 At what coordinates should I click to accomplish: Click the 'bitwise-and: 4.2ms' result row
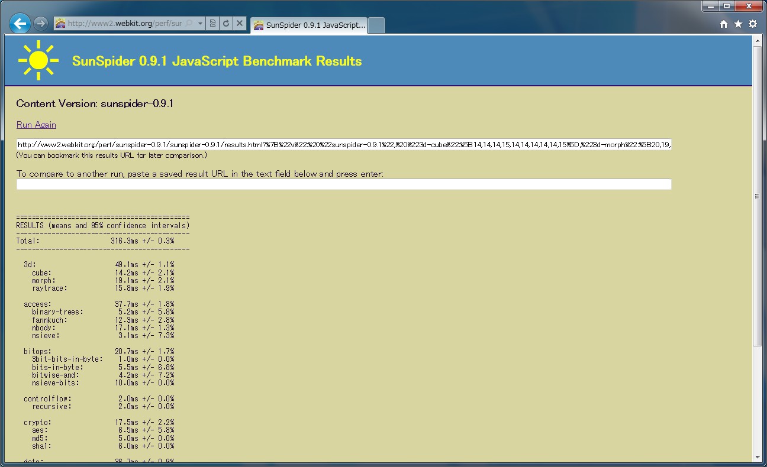click(103, 375)
